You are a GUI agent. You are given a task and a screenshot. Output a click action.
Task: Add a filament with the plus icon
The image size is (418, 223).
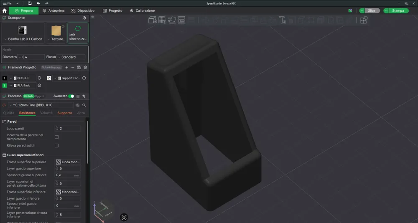[66, 67]
